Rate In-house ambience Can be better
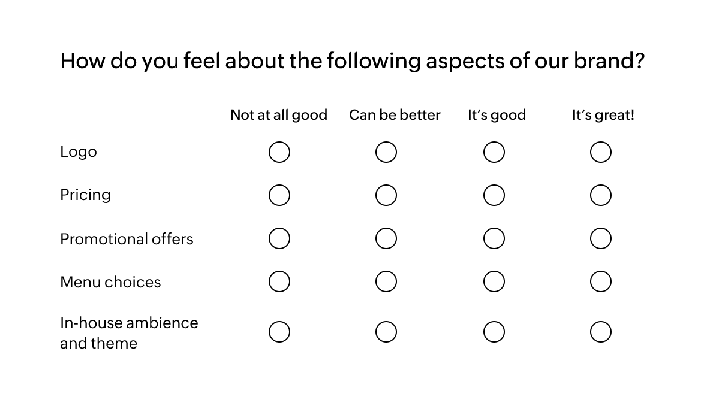 tap(386, 332)
